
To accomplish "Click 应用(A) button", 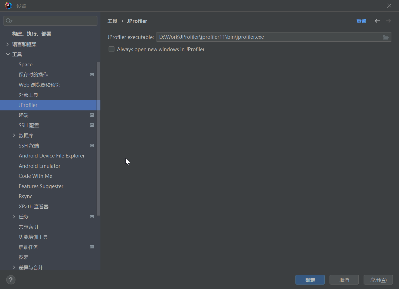I will (378, 280).
